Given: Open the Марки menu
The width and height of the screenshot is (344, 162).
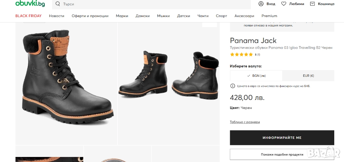Looking at the screenshot, I should coord(122,16).
